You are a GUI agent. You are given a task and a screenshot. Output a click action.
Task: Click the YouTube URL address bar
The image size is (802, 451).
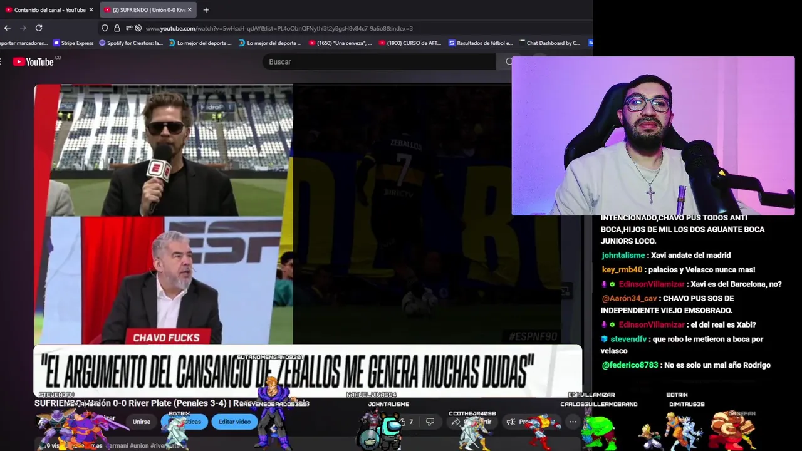279,28
